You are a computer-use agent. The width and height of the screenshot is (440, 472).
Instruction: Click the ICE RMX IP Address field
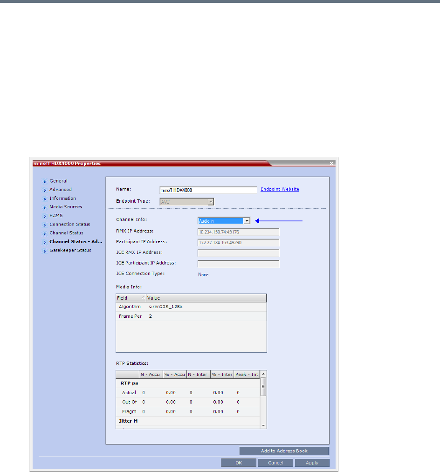point(238,253)
